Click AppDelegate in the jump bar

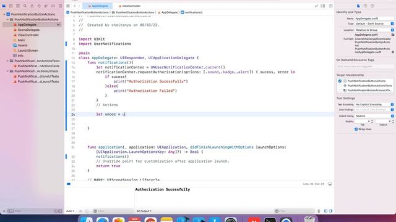point(168,12)
